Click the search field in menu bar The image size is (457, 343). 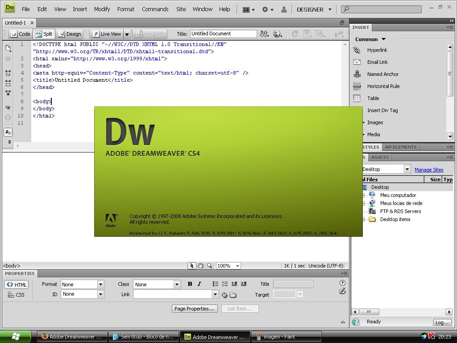pos(381,9)
